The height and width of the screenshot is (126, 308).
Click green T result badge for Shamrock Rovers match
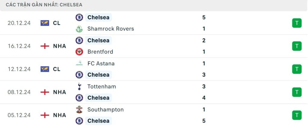[x=297, y=23]
